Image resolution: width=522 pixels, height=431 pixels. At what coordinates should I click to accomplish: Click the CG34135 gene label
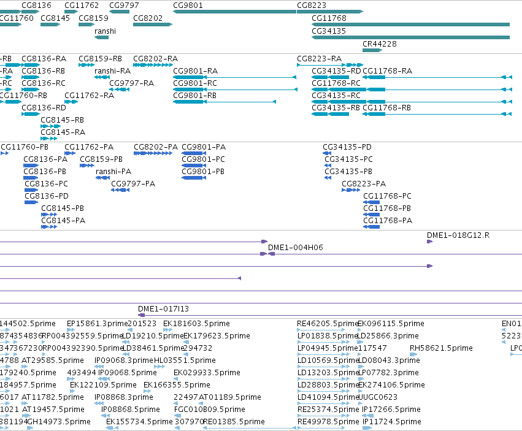coord(329,31)
